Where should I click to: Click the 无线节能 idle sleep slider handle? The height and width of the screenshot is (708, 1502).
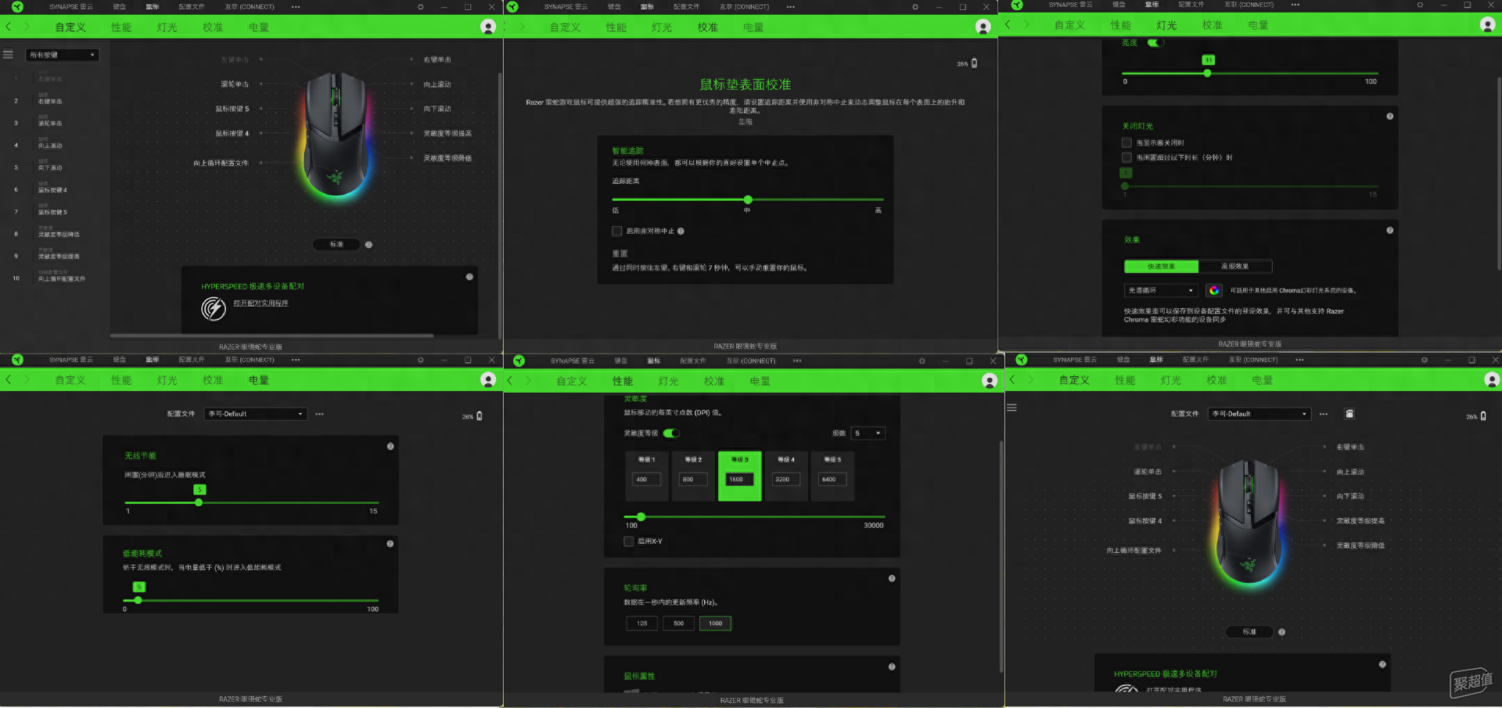(199, 502)
